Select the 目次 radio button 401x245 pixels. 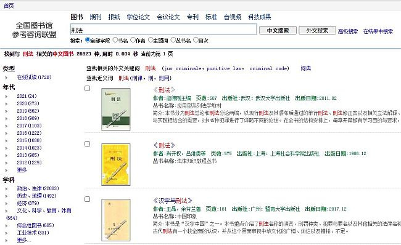pyautogui.click(x=196, y=40)
